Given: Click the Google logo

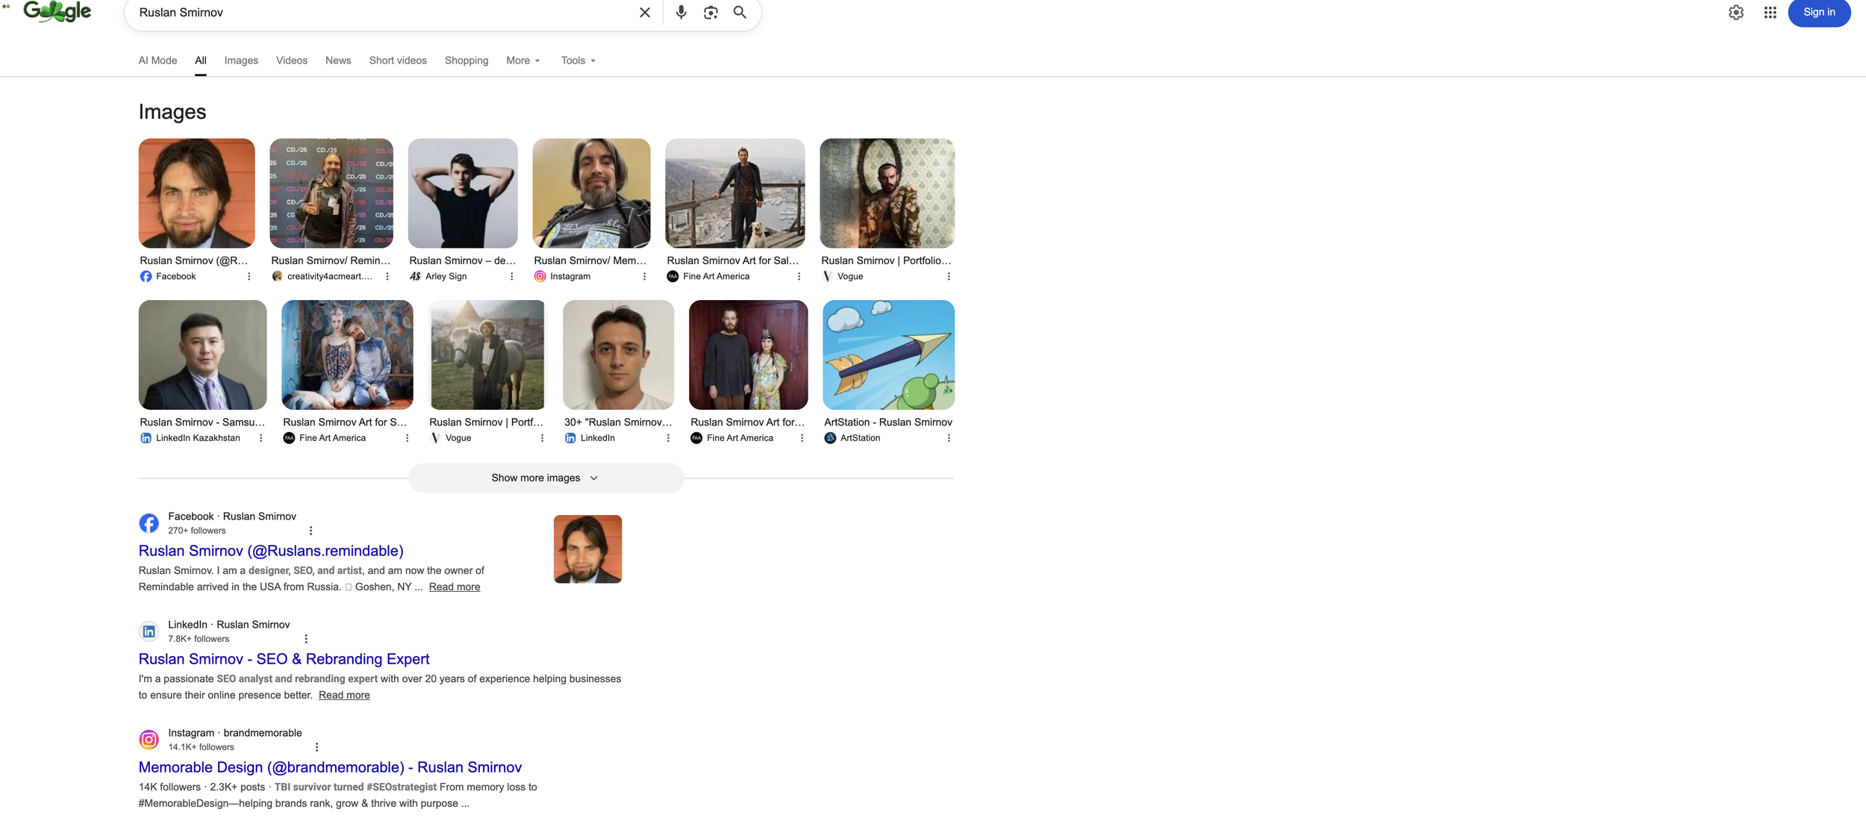Looking at the screenshot, I should (x=56, y=11).
